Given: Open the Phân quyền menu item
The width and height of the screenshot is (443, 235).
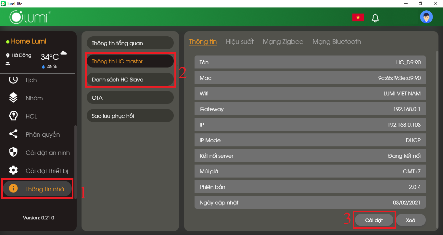Looking at the screenshot, I should 43,134.
